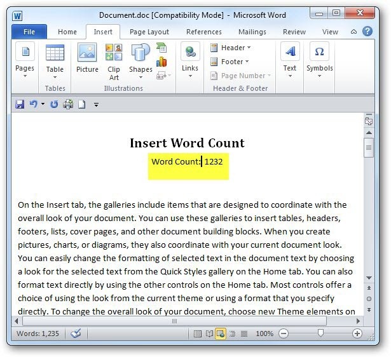Open the File tab
The image size is (391, 357).
pos(29,32)
